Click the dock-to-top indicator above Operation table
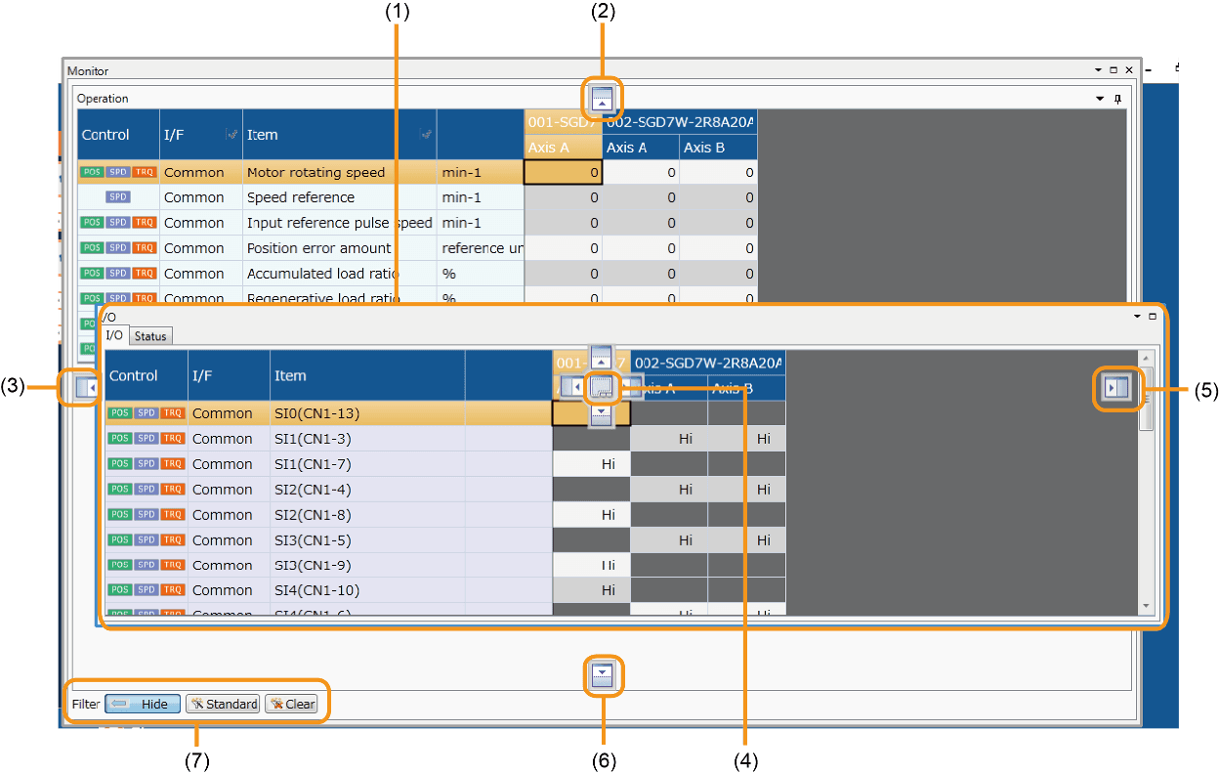 tap(603, 99)
